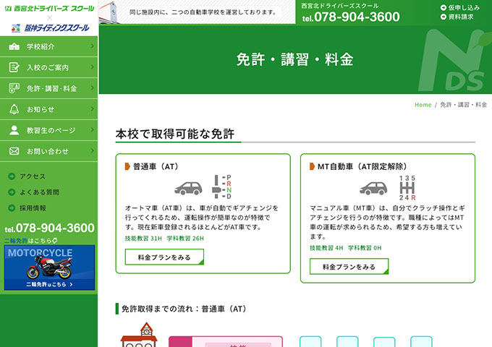Click the 阪神ライディングスクール logo
Image resolution: width=492 pixels, height=347 pixels.
click(50, 28)
